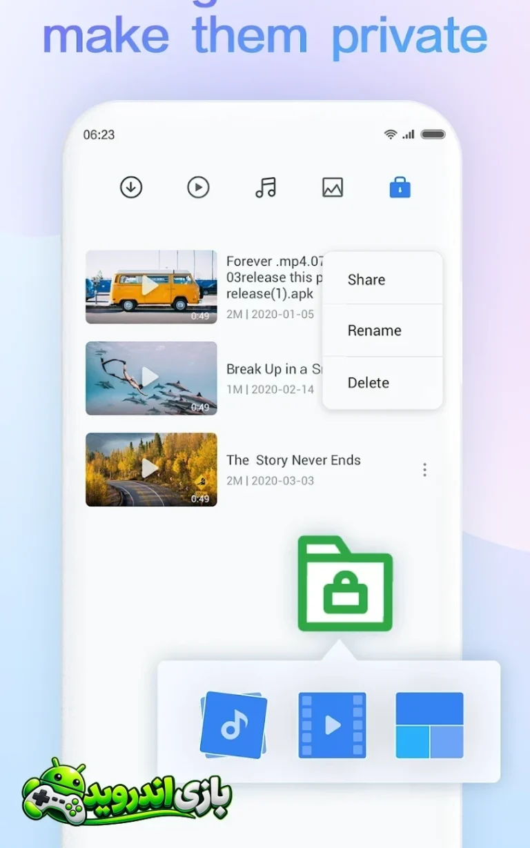This screenshot has width=530, height=848.
Task: Go to the Images tab icon
Action: [x=333, y=187]
